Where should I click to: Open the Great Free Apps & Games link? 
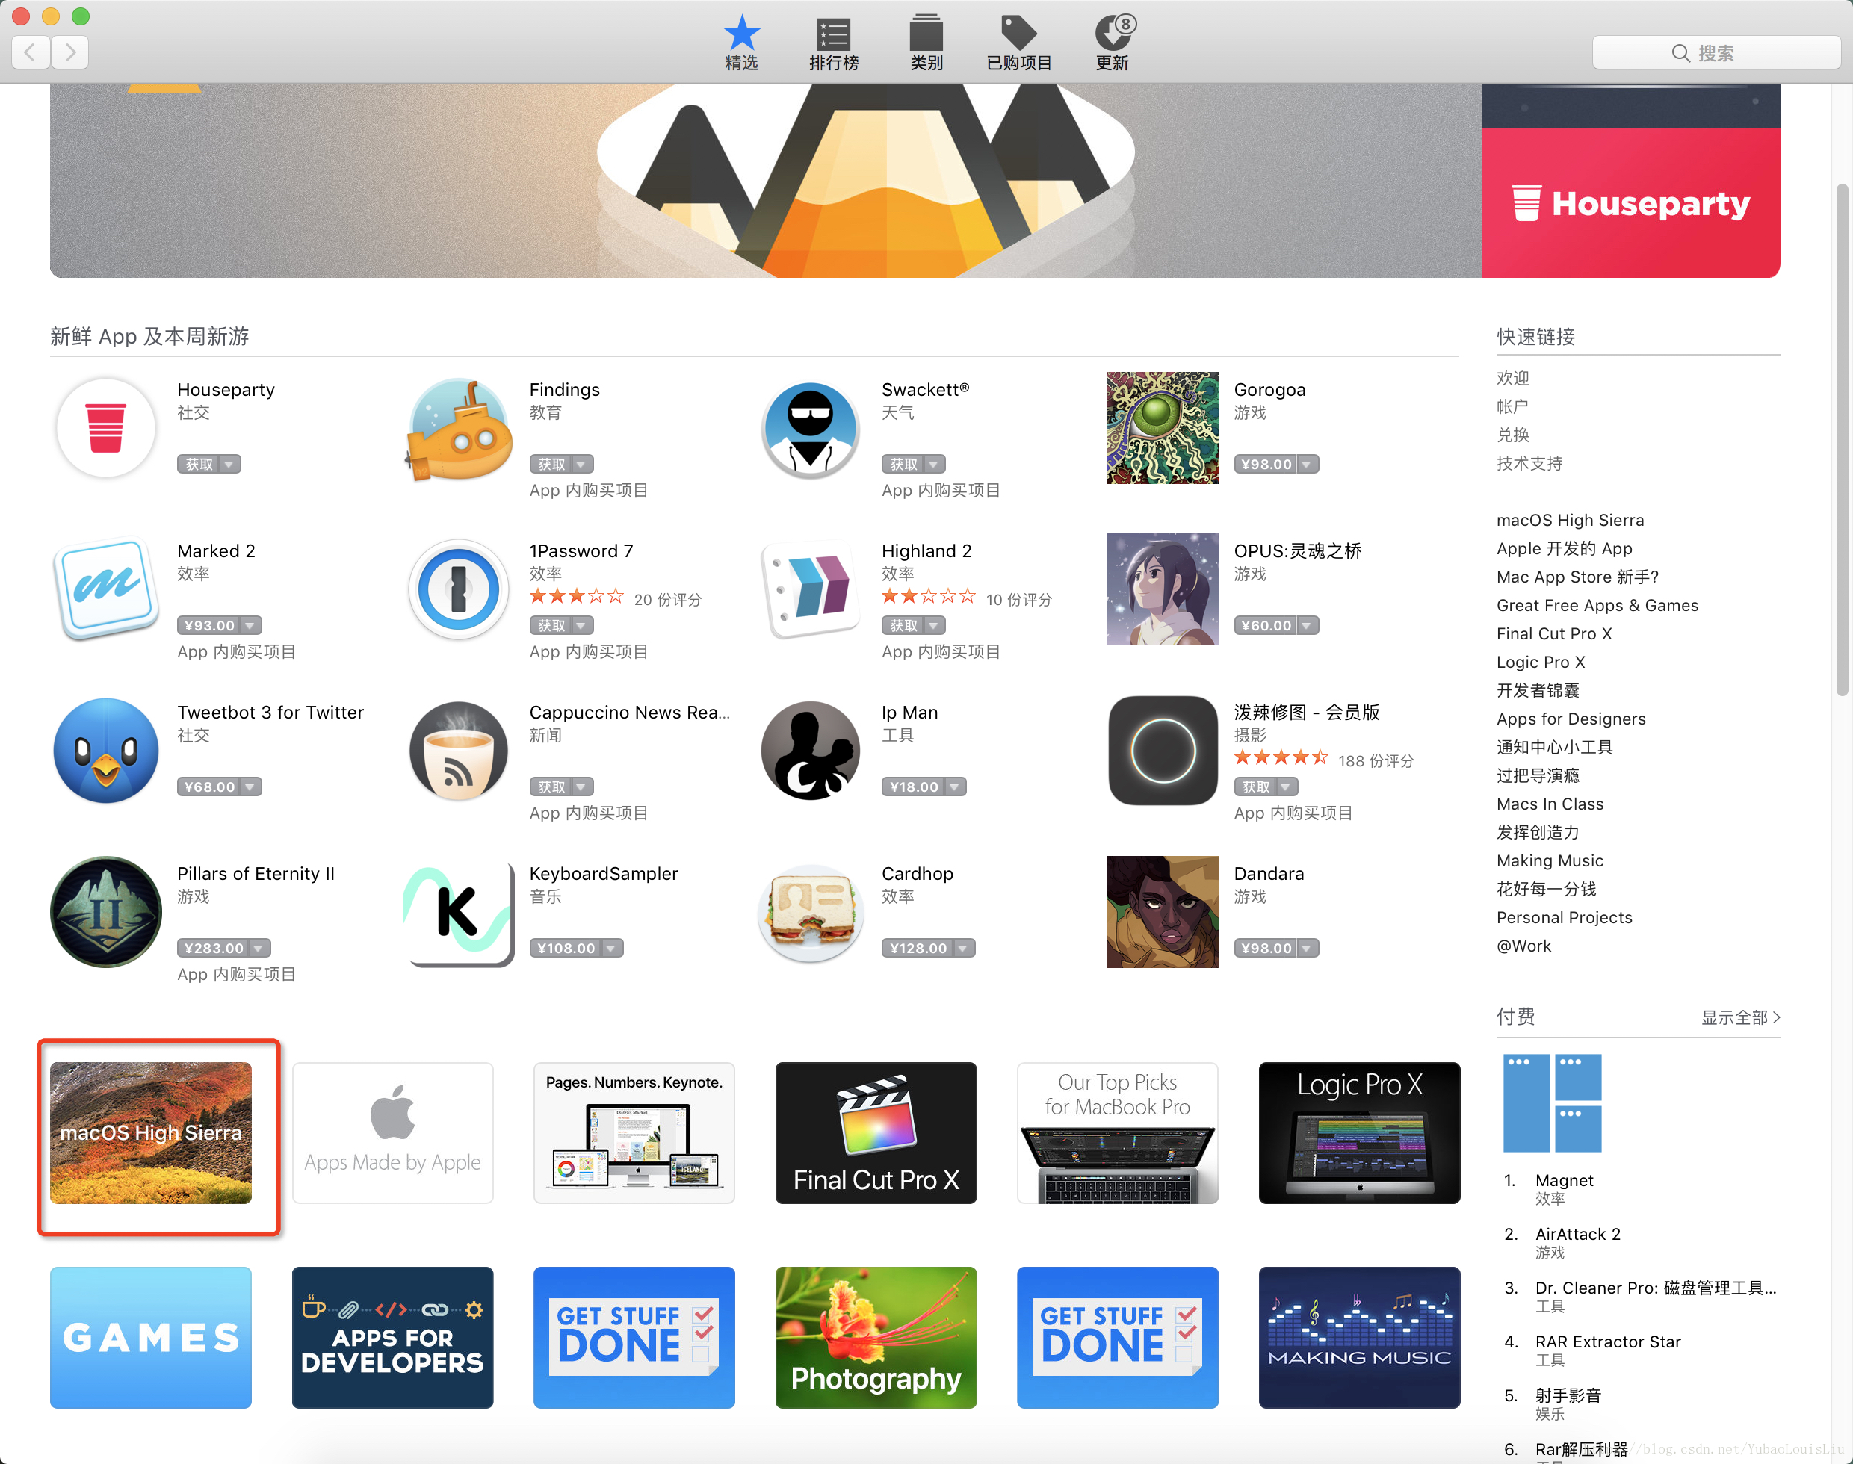(x=1597, y=605)
